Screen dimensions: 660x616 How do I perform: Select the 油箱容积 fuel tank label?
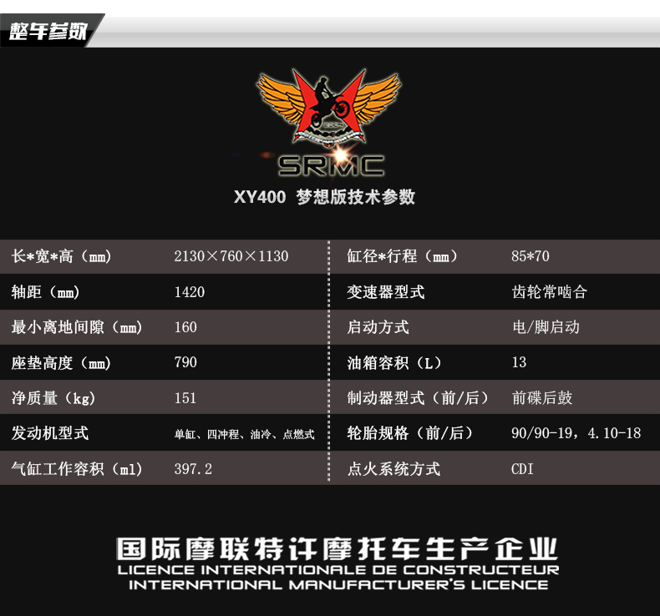pyautogui.click(x=394, y=363)
